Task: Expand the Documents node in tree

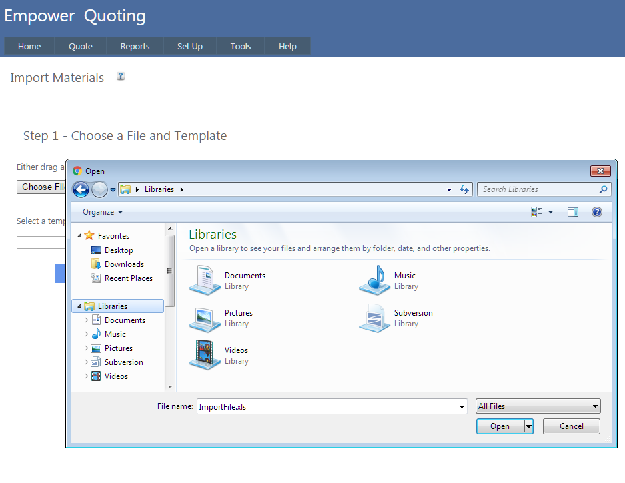Action: click(87, 320)
